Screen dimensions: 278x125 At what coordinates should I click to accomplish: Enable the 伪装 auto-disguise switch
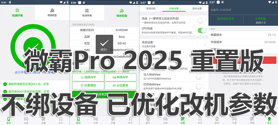point(202,20)
